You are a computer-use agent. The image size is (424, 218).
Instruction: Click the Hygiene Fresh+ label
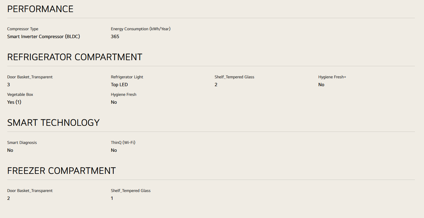[x=332, y=77]
